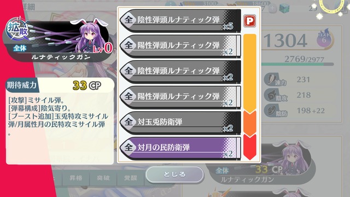Open the 覚醒 tab
The height and width of the screenshot is (197, 350).
coord(130,178)
